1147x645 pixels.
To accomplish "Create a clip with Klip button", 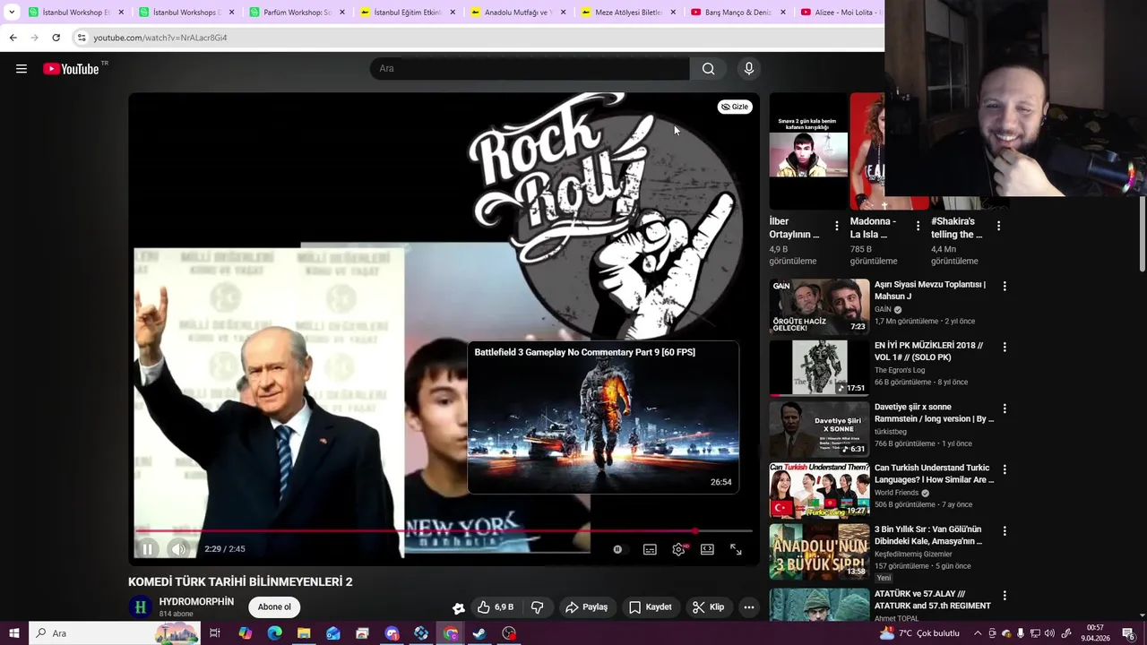I will [708, 607].
